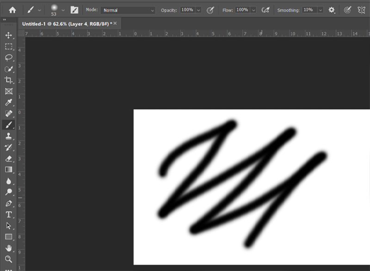Open the brush preset picker
This screenshot has height=271, width=370.
pyautogui.click(x=55, y=9)
